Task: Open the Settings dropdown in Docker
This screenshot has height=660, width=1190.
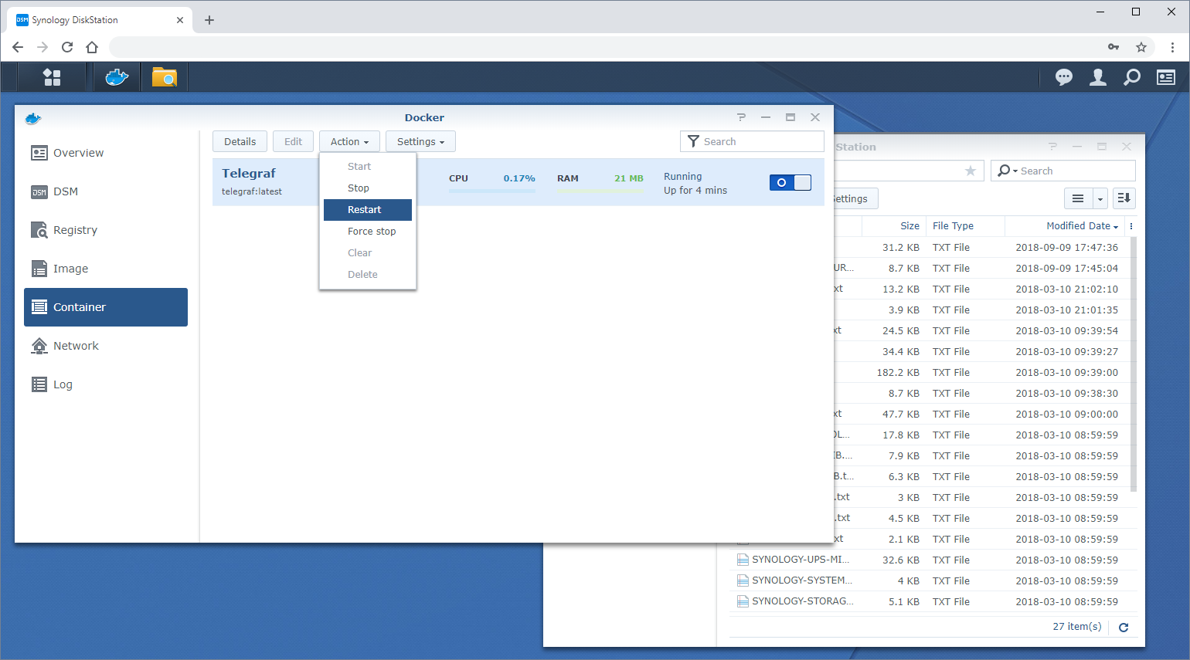Action: click(420, 141)
